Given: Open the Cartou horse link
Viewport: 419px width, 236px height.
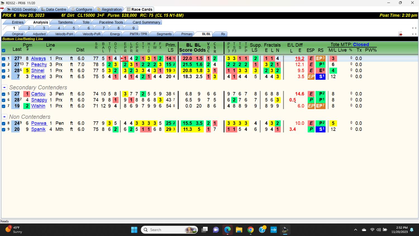Looking at the screenshot, I should click(x=38, y=94).
